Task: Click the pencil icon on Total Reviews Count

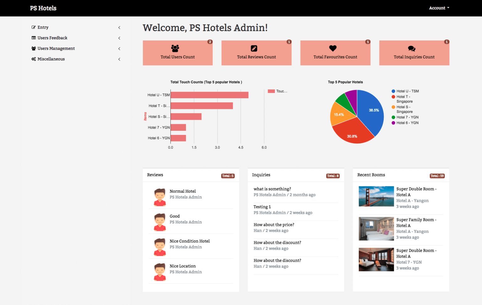Action: point(254,48)
